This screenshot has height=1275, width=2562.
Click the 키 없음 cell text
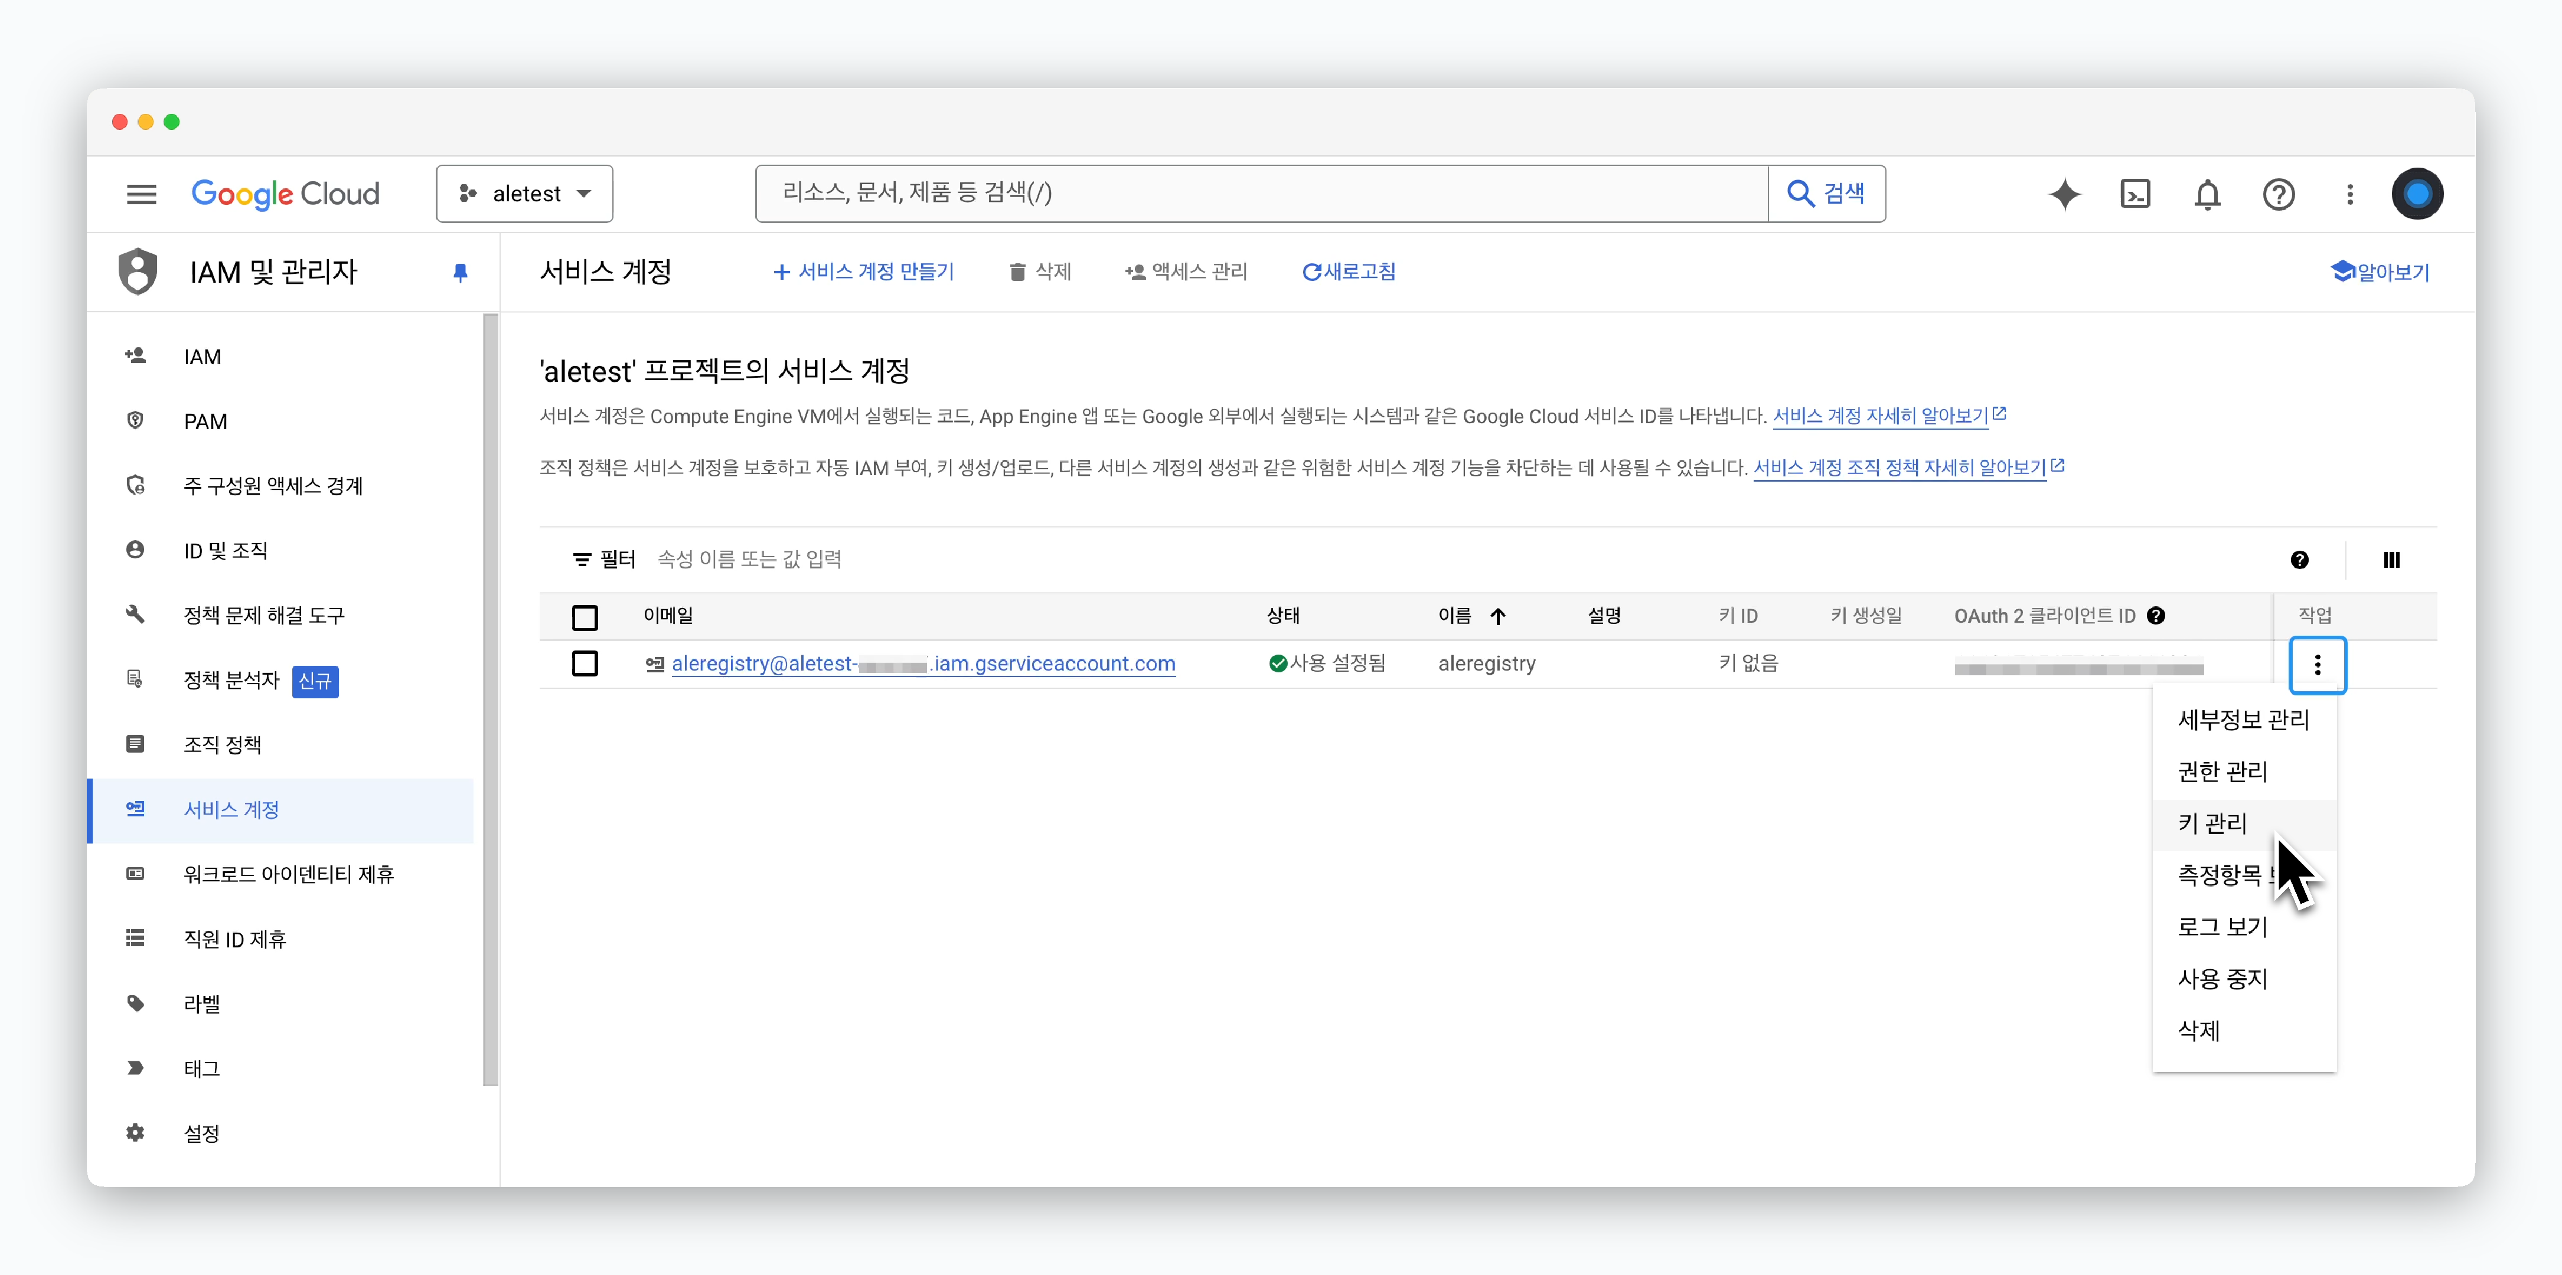pyautogui.click(x=1748, y=663)
